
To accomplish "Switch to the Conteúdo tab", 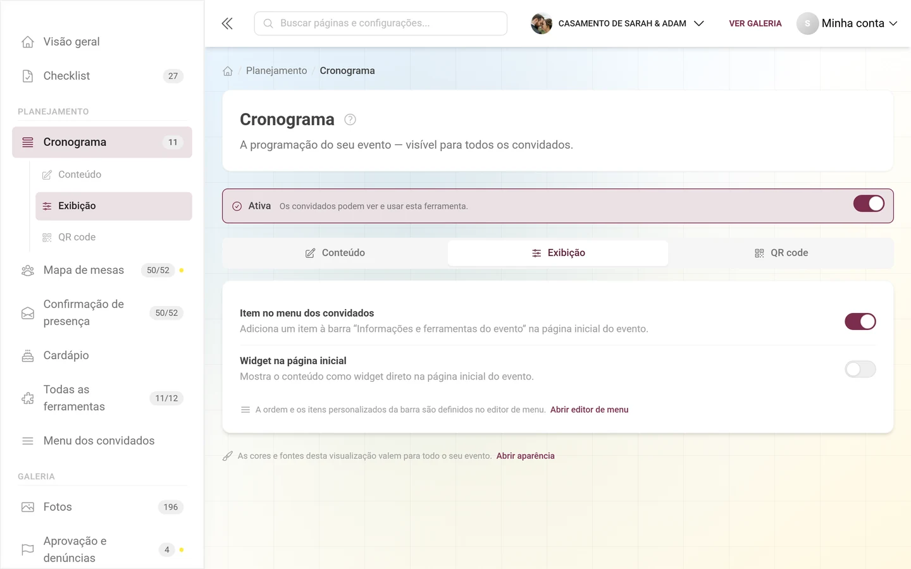I will [335, 253].
